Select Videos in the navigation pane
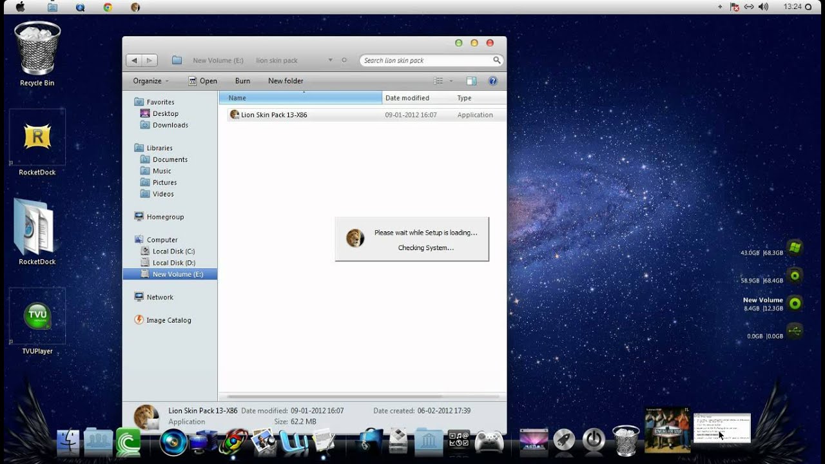The width and height of the screenshot is (825, 464). 163,194
